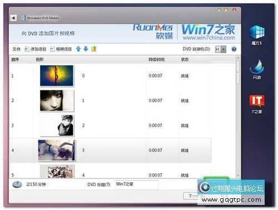Viewport: 278px width, 210px height.
Task: Click the disc usage icon next to 2/150 分钟
Action: [17, 184]
